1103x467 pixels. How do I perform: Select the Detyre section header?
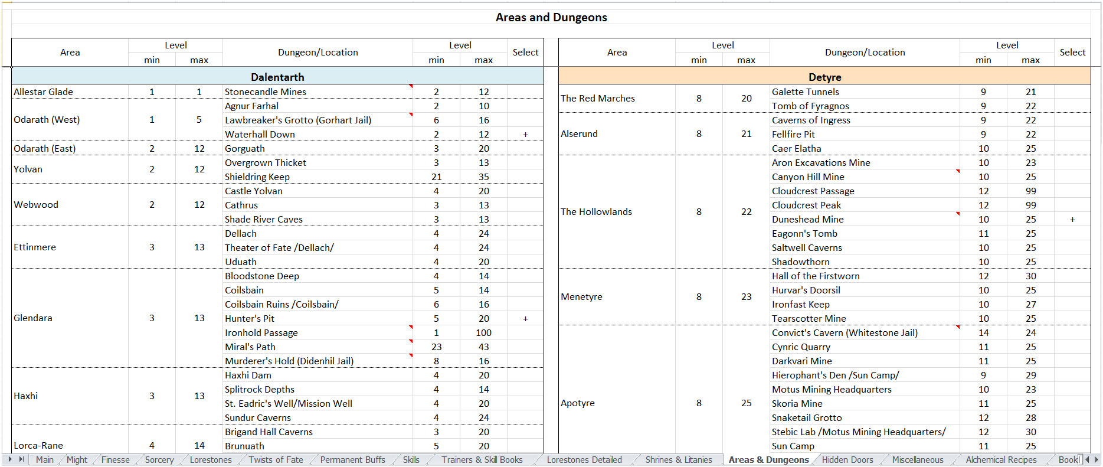pos(824,77)
